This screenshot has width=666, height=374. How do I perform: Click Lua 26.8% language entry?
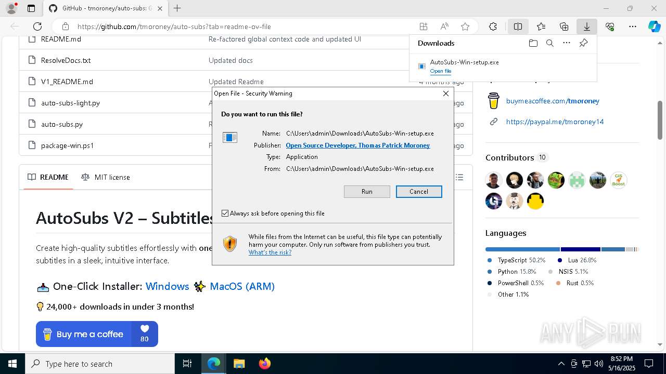pyautogui.click(x=577, y=260)
